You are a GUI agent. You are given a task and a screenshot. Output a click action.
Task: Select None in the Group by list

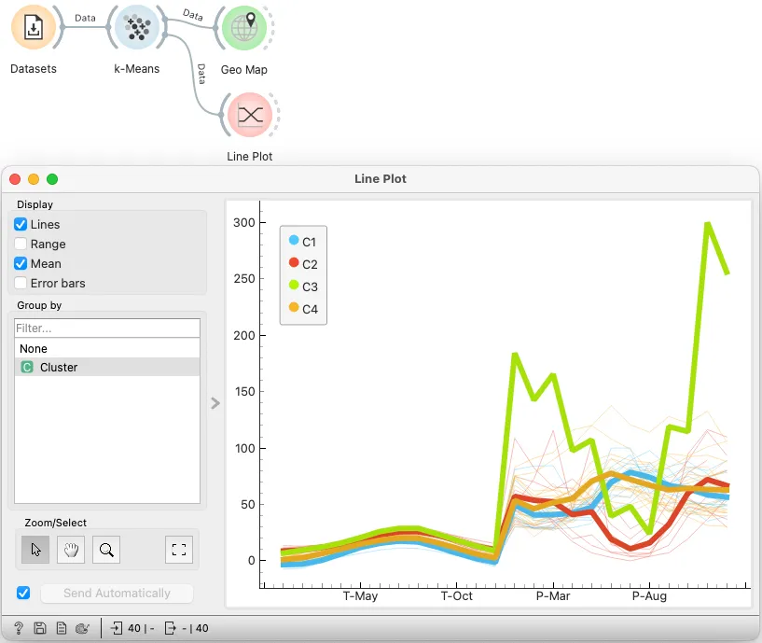[107, 348]
